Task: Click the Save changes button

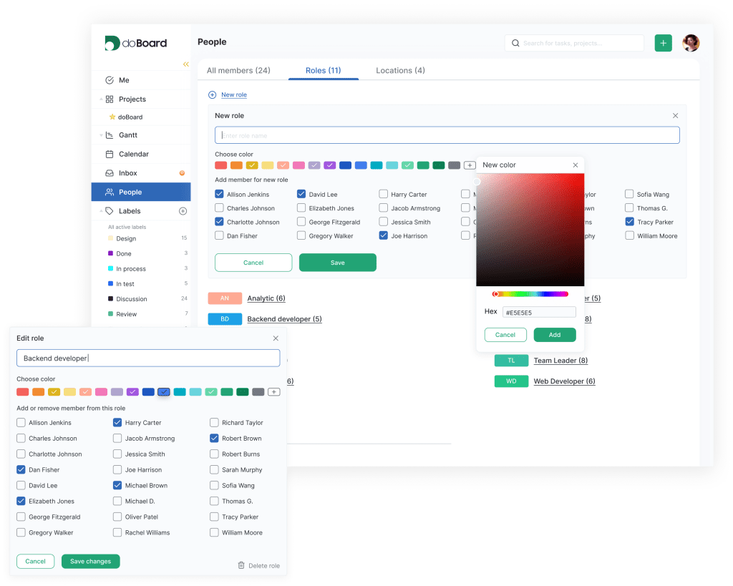Action: [90, 561]
